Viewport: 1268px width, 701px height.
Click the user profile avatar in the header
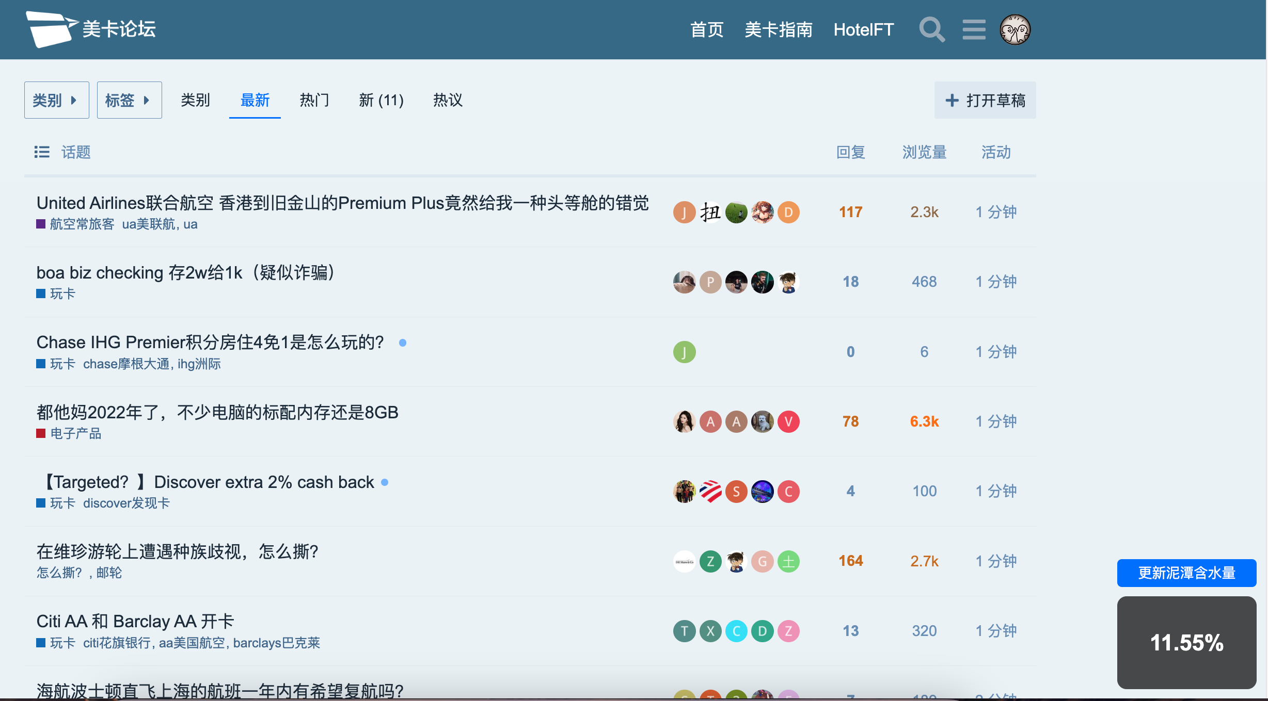(1015, 29)
